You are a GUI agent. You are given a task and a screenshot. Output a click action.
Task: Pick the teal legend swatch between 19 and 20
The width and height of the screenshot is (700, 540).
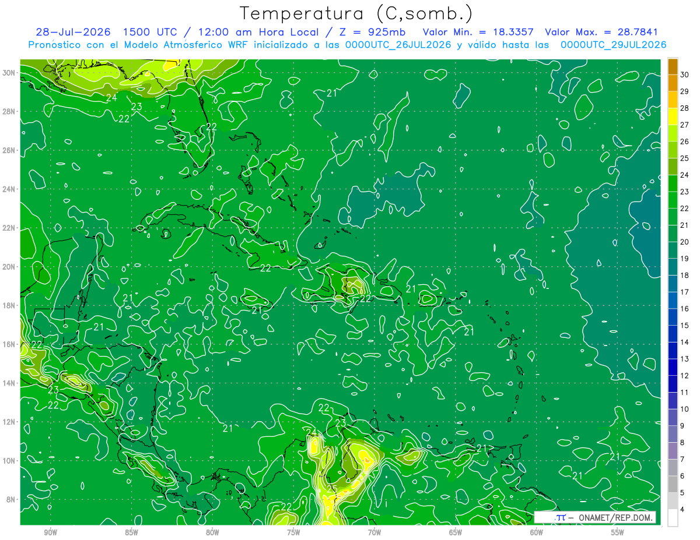pyautogui.click(x=673, y=250)
